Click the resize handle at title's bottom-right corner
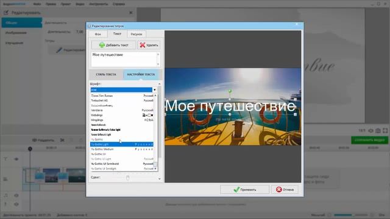This screenshot has height=219, width=390. pyautogui.click(x=295, y=114)
